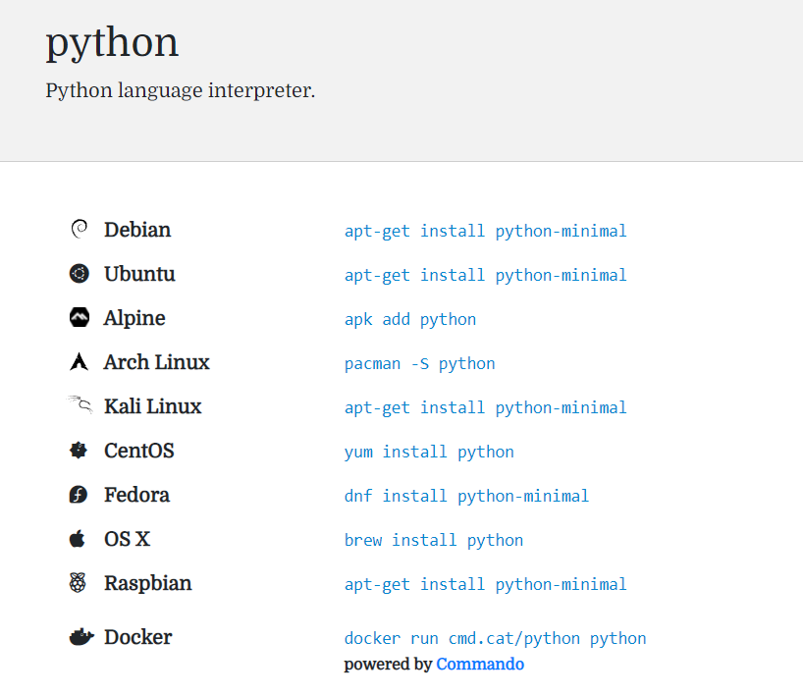This screenshot has height=695, width=803.
Task: Select the CentOS logo icon
Action: coord(80,451)
